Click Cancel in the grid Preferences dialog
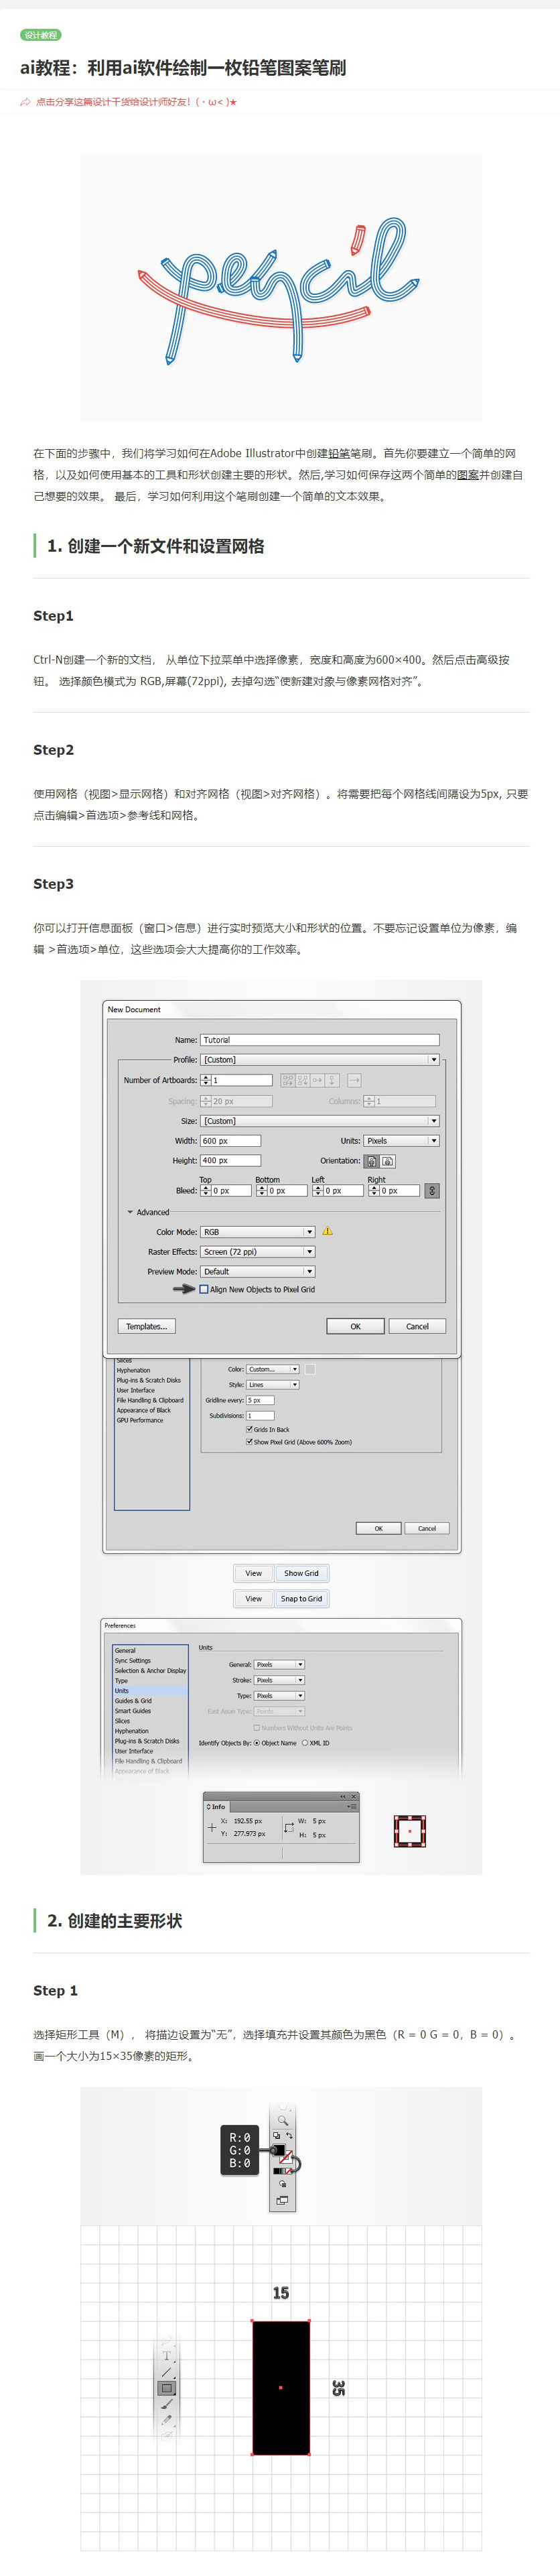Image resolution: width=560 pixels, height=2576 pixels. tap(427, 1528)
